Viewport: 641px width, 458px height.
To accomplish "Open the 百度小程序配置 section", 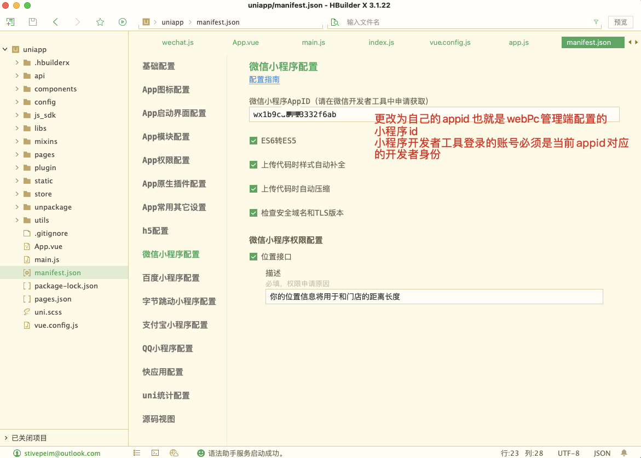I will (171, 278).
